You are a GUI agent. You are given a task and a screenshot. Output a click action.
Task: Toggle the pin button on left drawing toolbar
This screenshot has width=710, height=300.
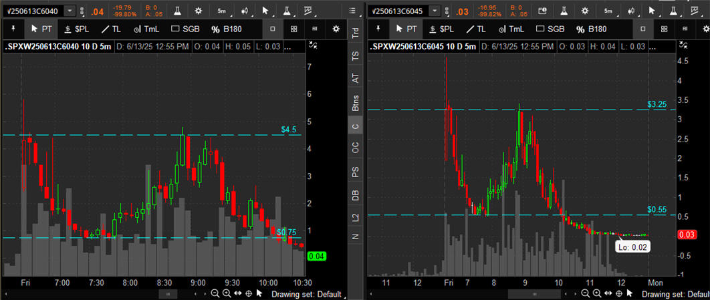pos(13,29)
